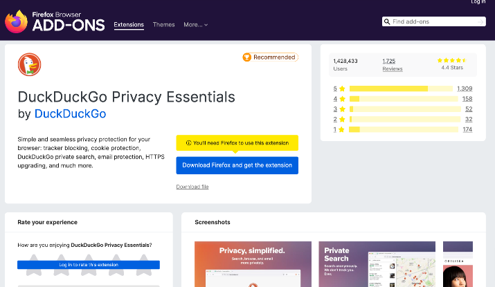Image resolution: width=495 pixels, height=287 pixels.
Task: Open the Extensions tab
Action: (129, 25)
